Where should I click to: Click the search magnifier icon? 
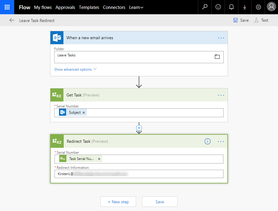pos(205,7)
